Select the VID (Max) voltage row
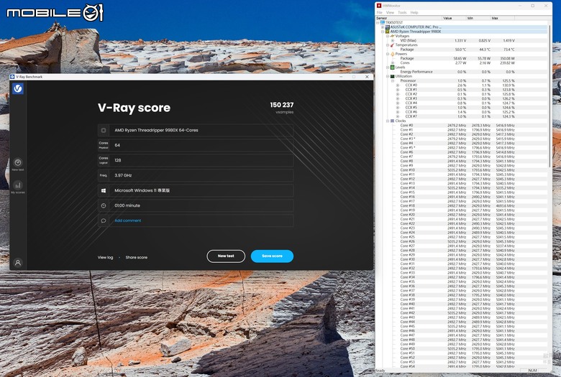This screenshot has width=561, height=377. point(462,40)
